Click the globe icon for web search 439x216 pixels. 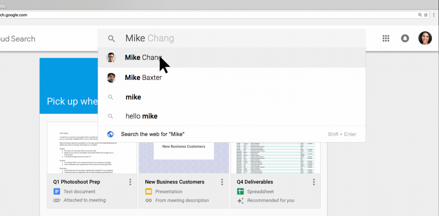110,134
